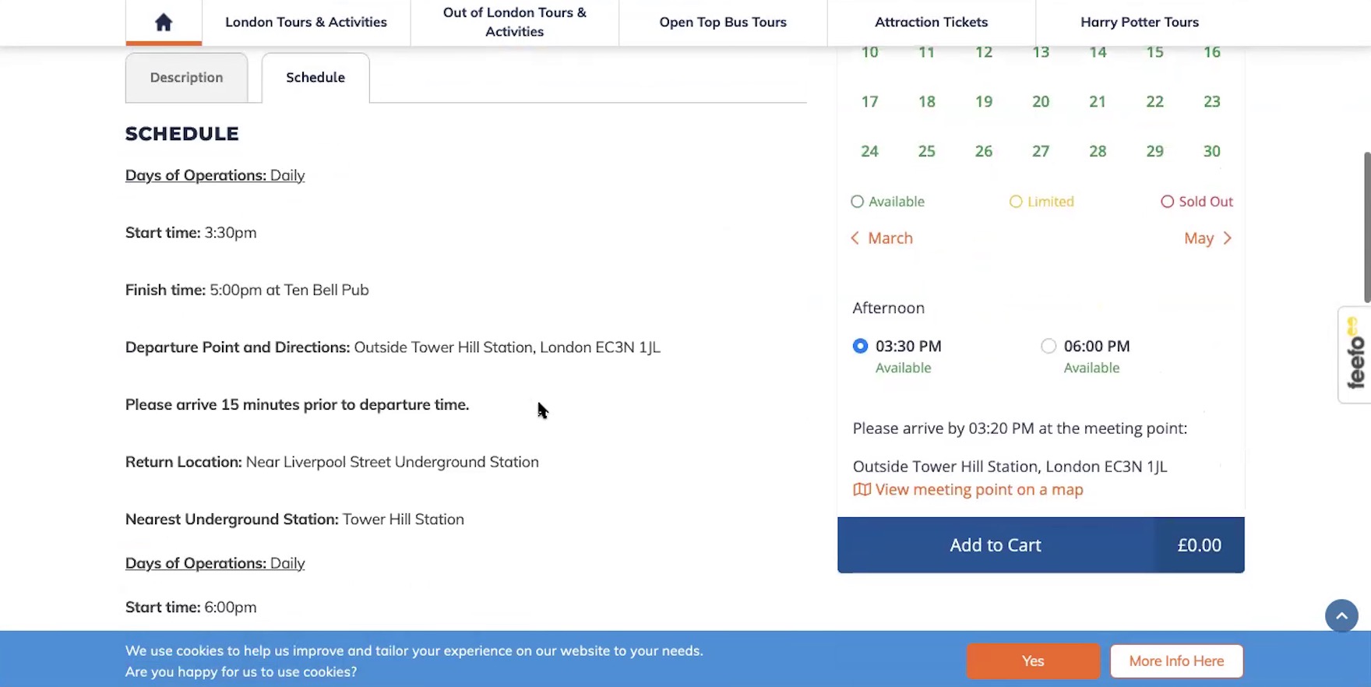Select the 03:30 PM time slot

coord(860,346)
